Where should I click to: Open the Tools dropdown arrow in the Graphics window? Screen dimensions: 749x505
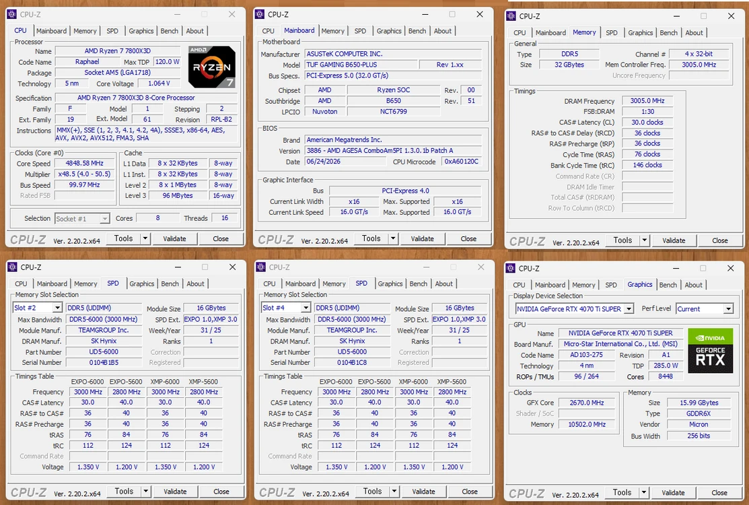pos(644,492)
